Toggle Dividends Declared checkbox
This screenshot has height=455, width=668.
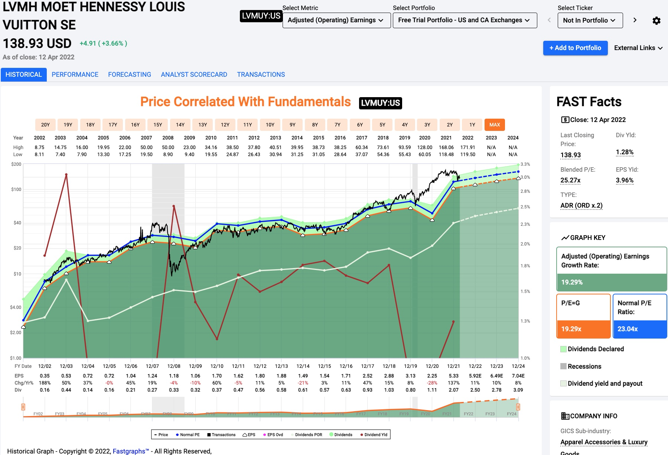coord(563,349)
